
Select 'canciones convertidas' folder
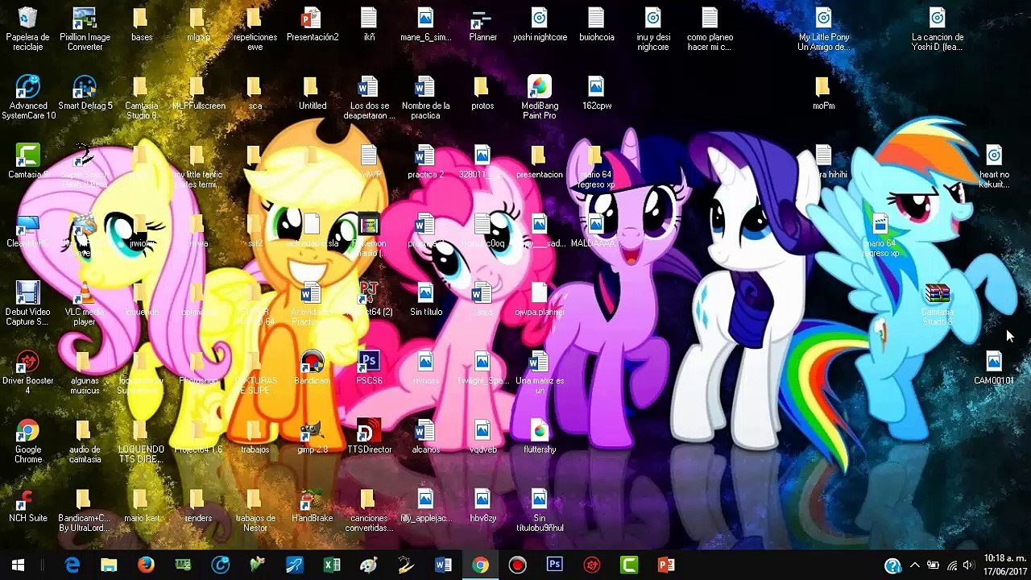[x=369, y=510]
